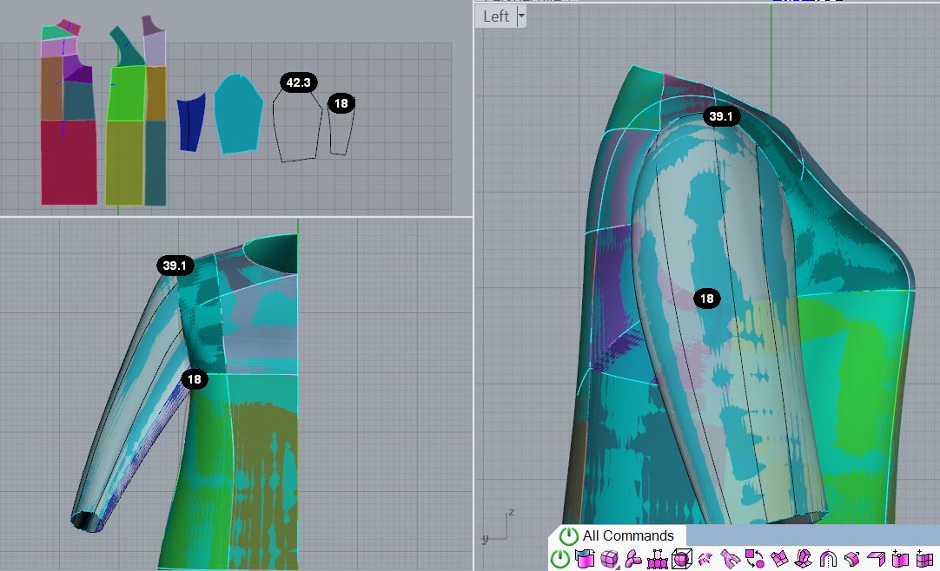The height and width of the screenshot is (571, 940).
Task: Click the blue and magenta surface convert icon
Action: coord(585,559)
